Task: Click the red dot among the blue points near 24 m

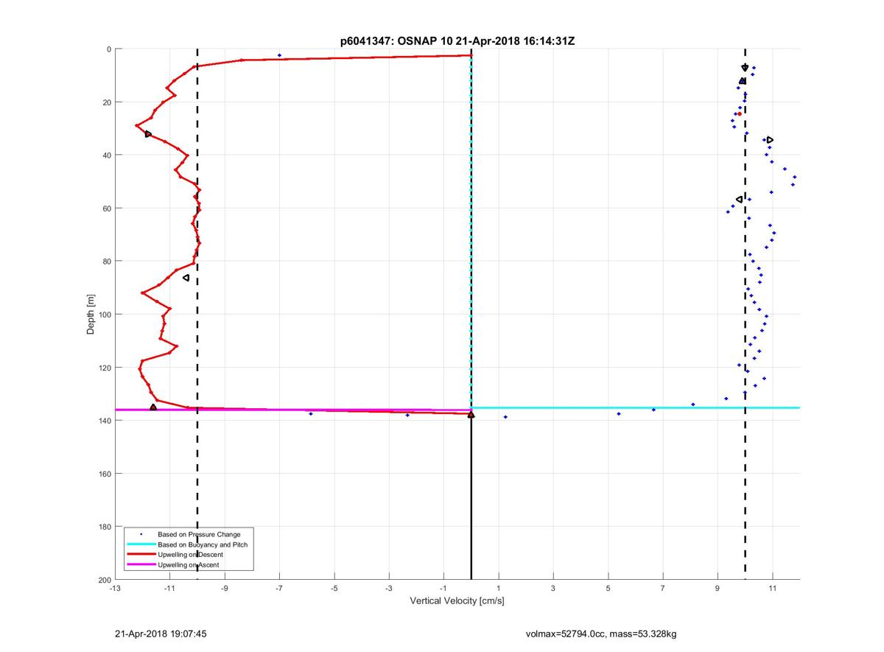Action: [739, 113]
